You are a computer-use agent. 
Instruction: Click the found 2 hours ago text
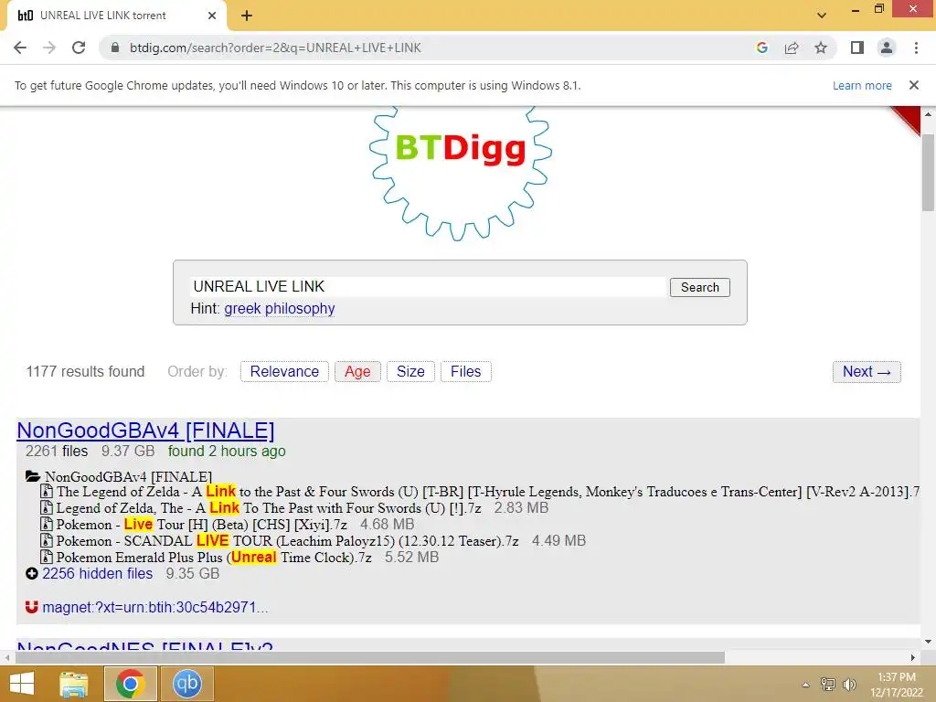click(x=227, y=451)
